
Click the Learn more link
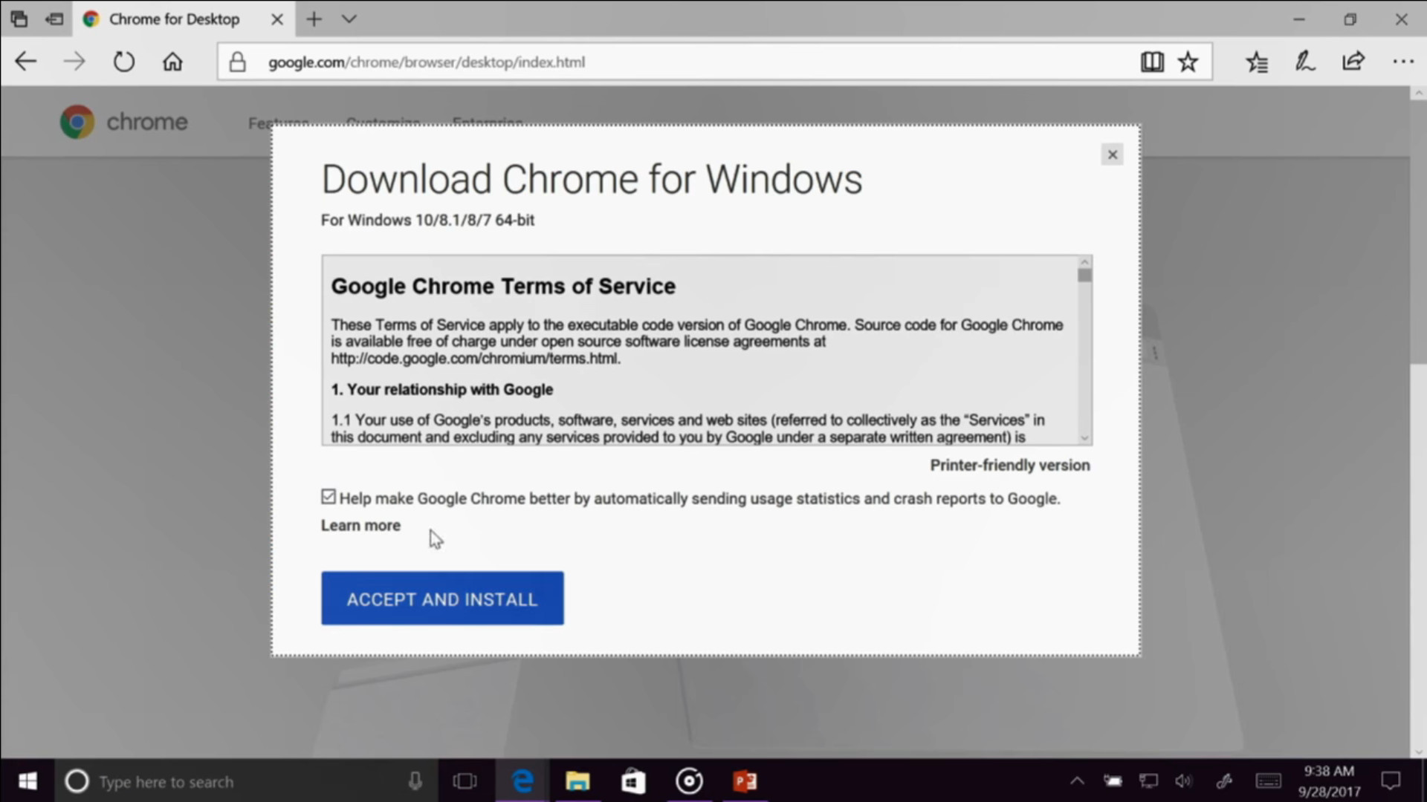(360, 526)
